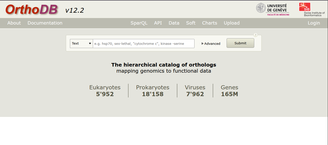Select API in the navigation bar

coord(158,23)
